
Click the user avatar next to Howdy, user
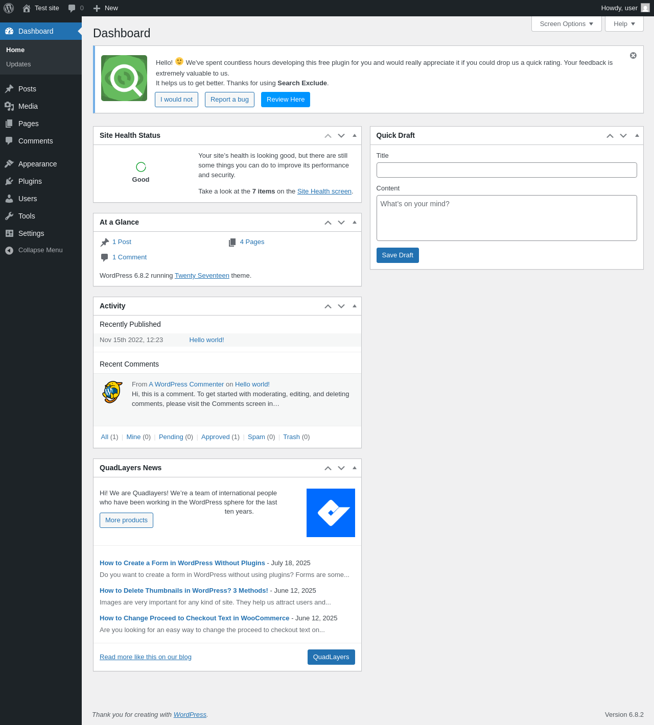pyautogui.click(x=645, y=8)
